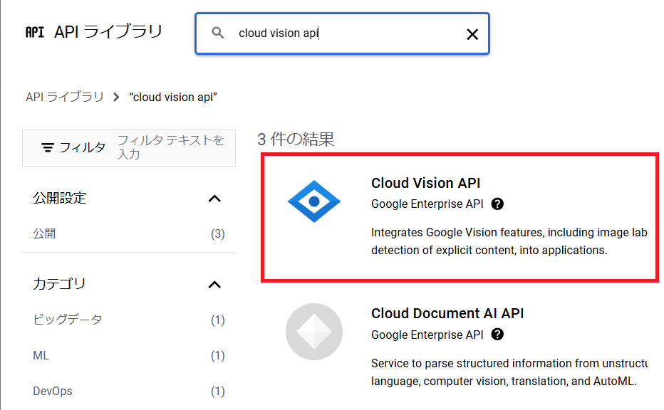Click Google Enterprise API label under Cloud Document AI

click(427, 335)
